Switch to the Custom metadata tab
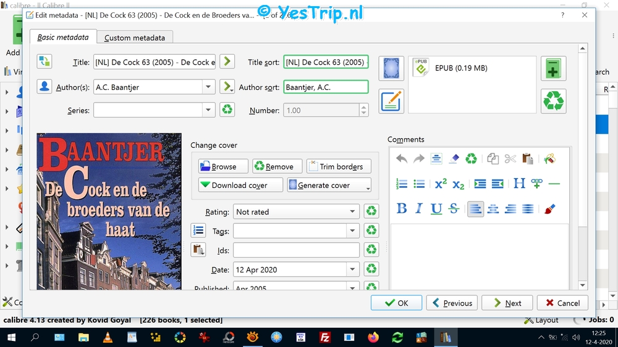 click(x=135, y=38)
